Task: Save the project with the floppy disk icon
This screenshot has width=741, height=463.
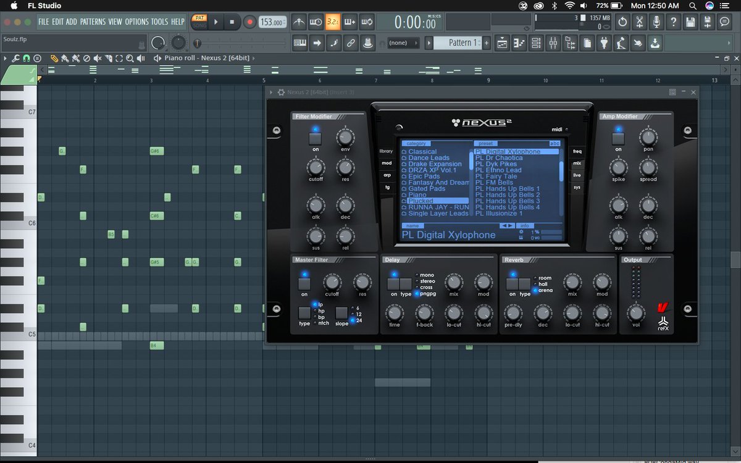Action: 690,22
